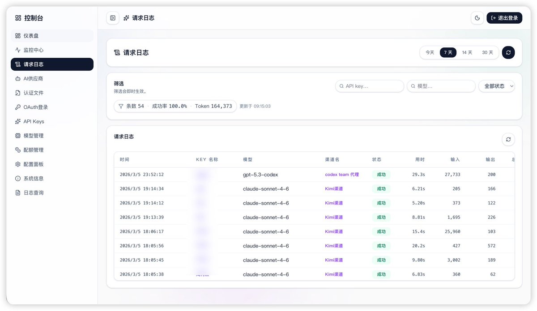The image size is (537, 311).
Task: Open 仪表盘 in the sidebar
Action: (x=52, y=36)
